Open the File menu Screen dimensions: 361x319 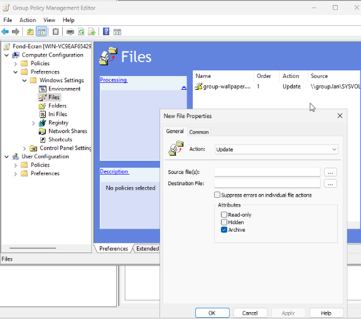[x=8, y=20]
